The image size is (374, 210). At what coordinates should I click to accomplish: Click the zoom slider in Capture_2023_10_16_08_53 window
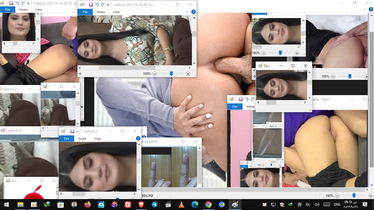click(171, 74)
